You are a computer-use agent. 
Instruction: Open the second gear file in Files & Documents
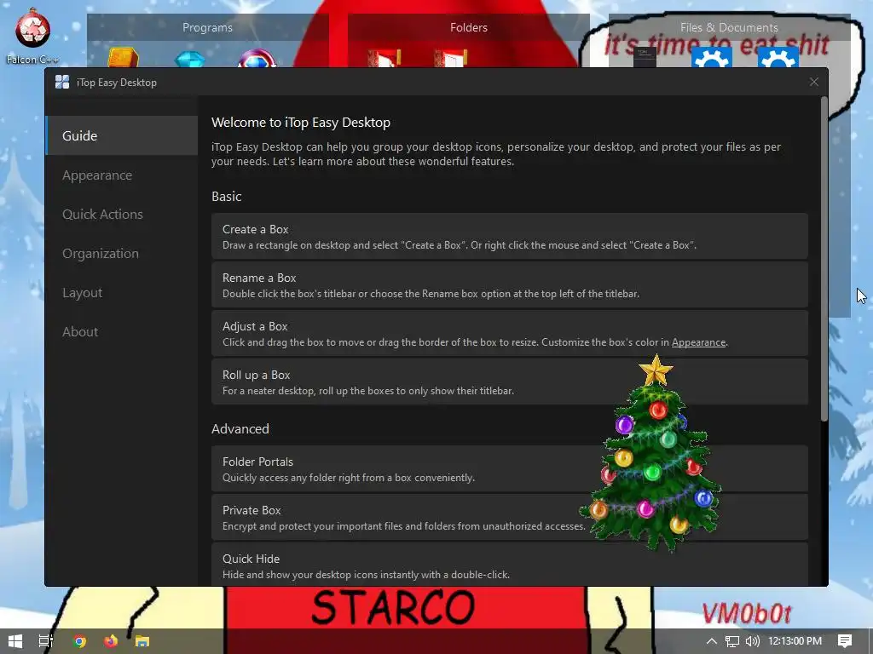[778, 58]
